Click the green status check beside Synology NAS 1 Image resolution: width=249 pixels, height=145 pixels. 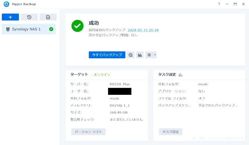51,29
